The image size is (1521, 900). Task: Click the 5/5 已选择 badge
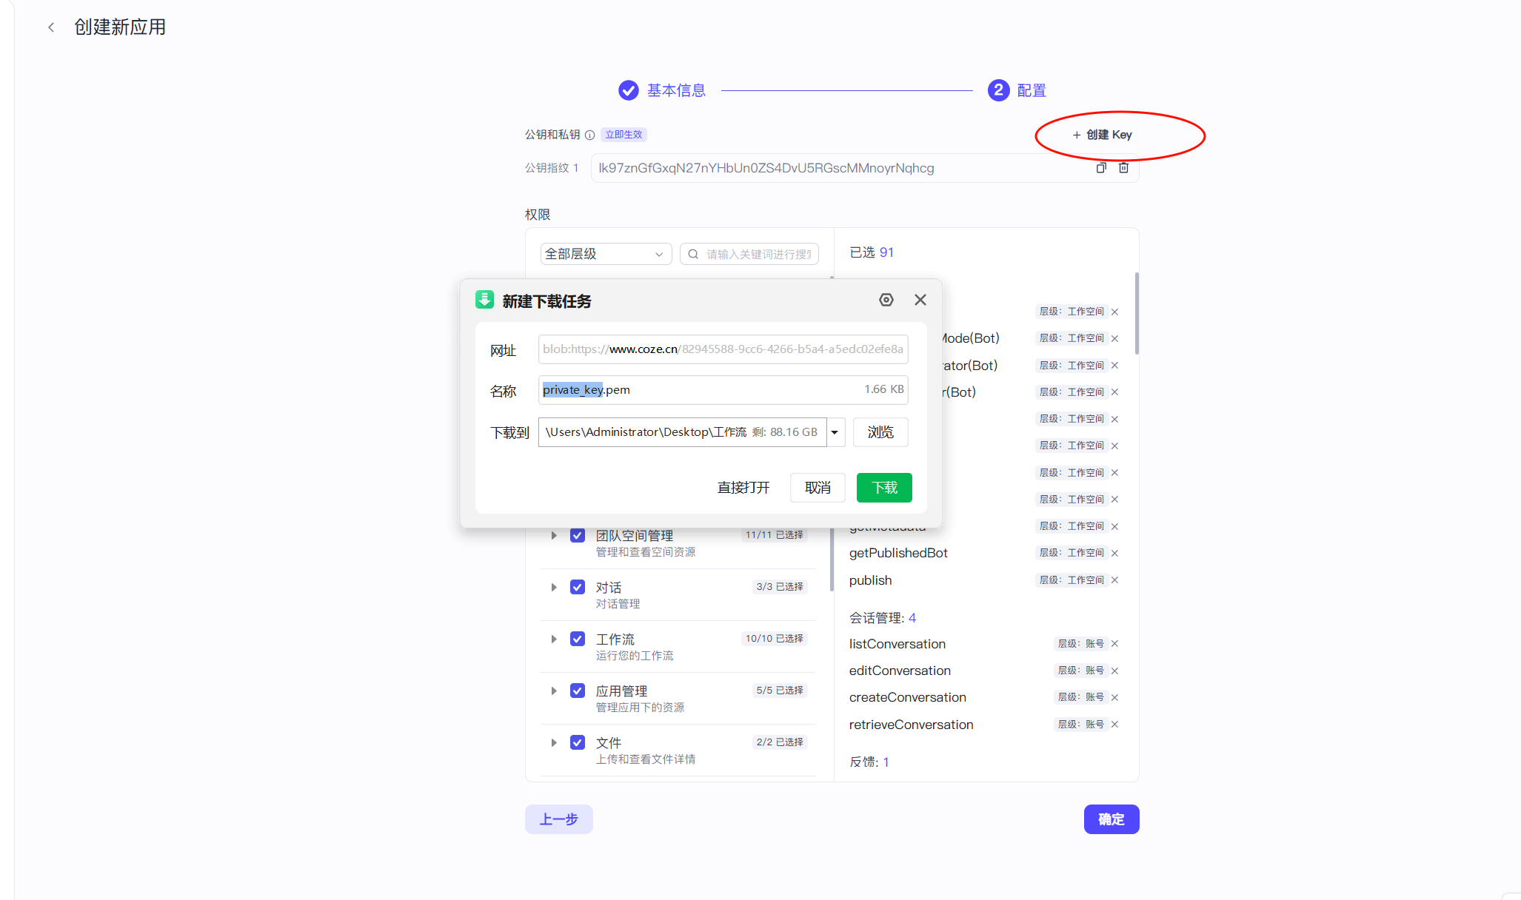point(780,691)
